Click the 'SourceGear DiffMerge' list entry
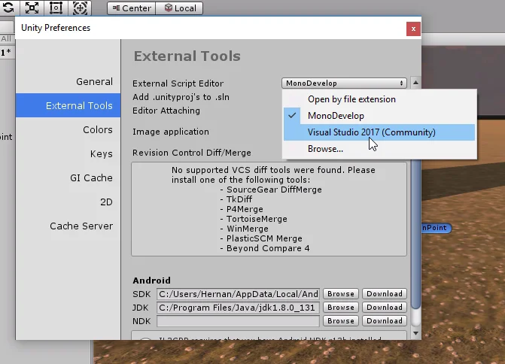Screen dimensions: 505x364 click(274, 190)
